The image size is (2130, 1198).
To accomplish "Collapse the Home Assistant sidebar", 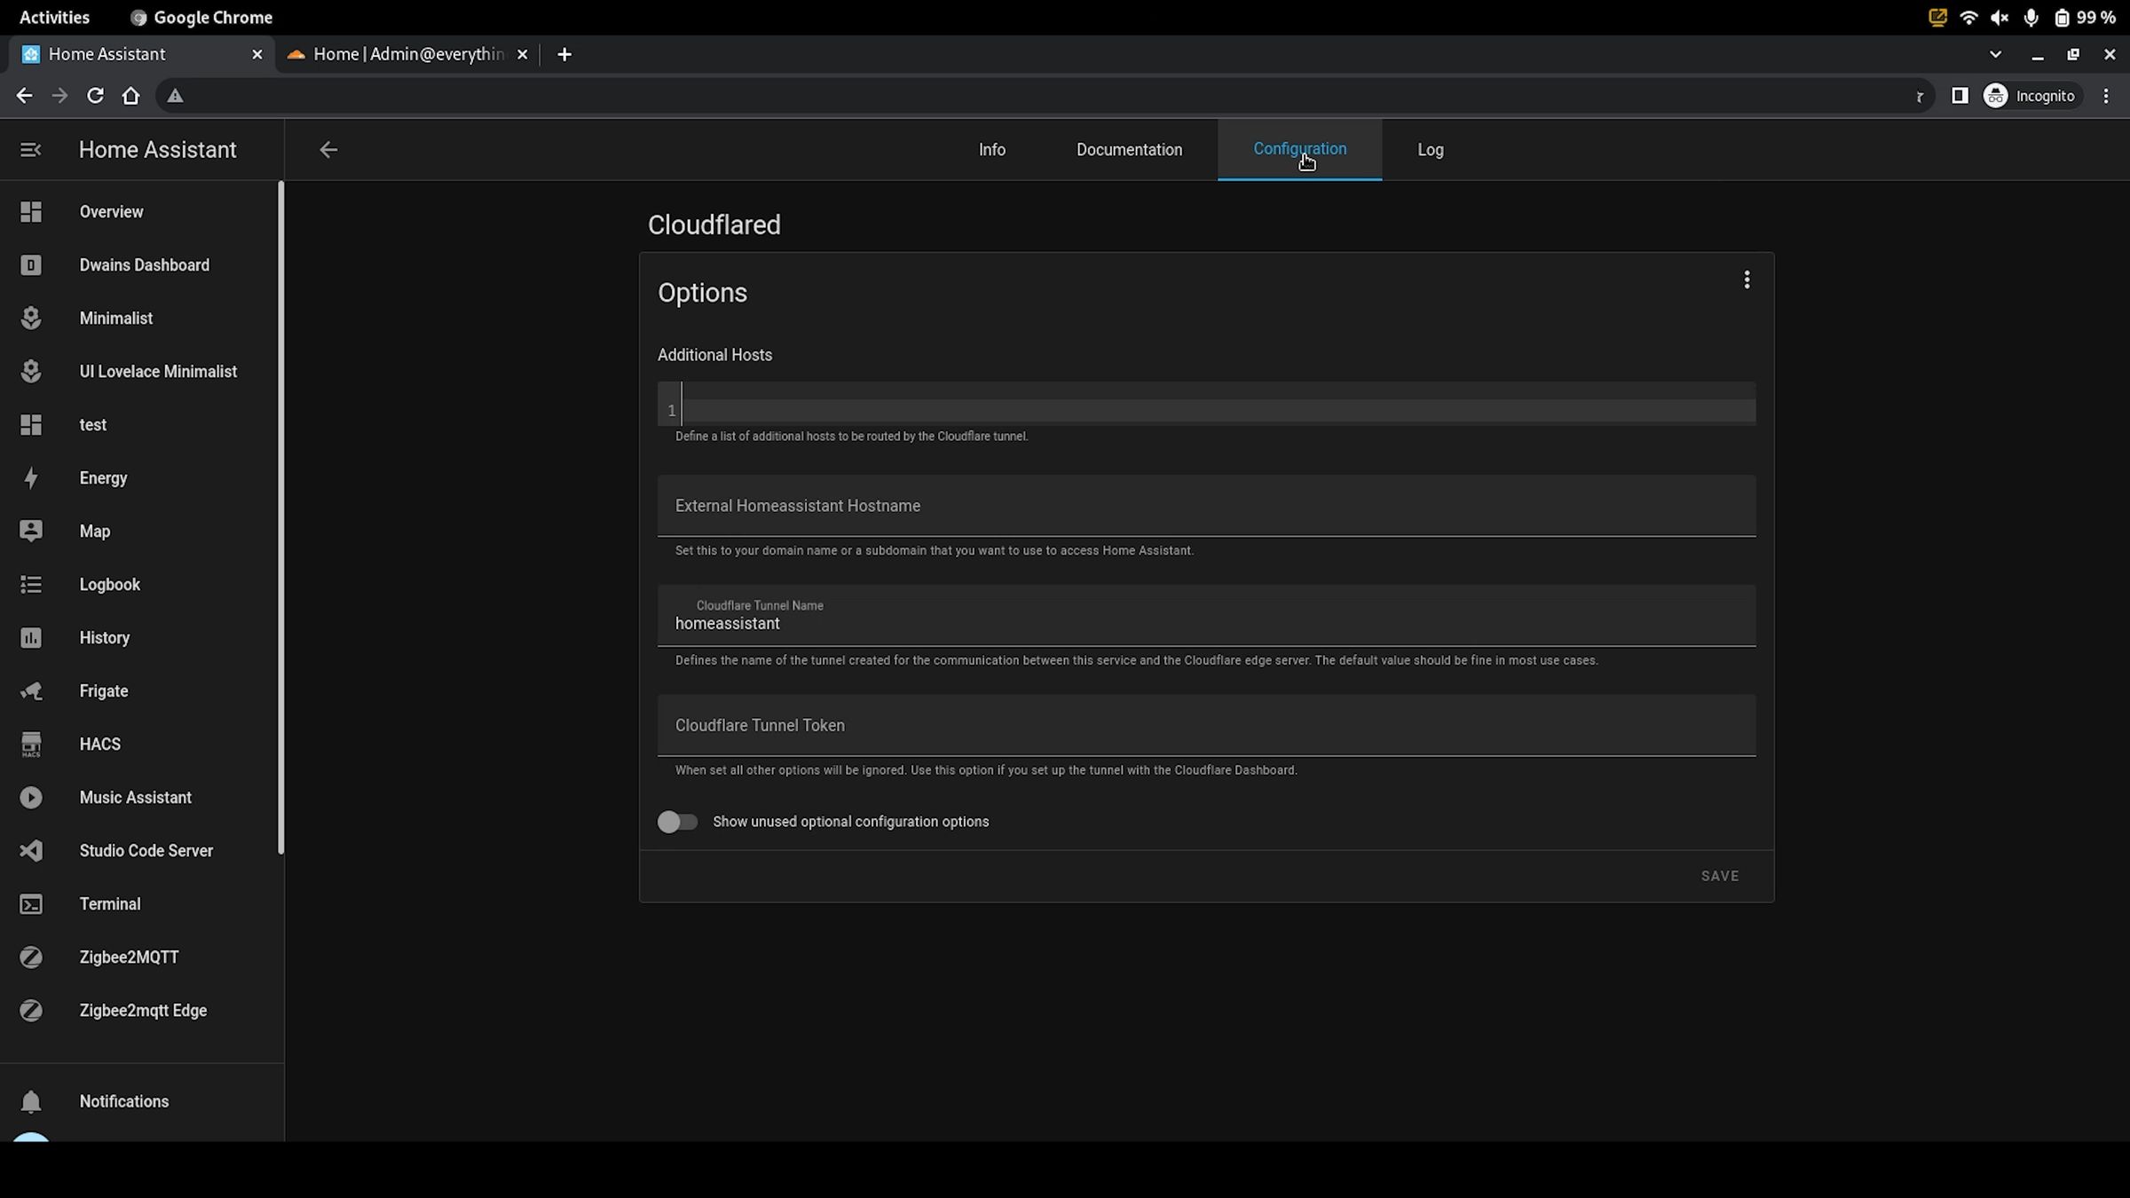I will (30, 149).
